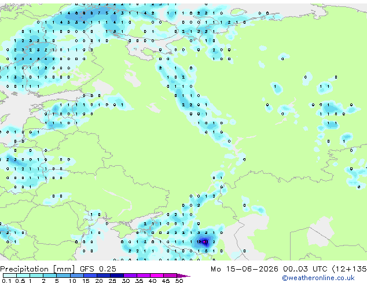The height and width of the screenshot is (283, 367).
Task: Click the over-50 mm legend arrow tip
Action: (183, 275)
